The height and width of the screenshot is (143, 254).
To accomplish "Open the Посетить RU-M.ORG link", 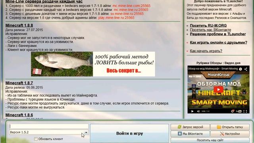I will click(208, 25).
